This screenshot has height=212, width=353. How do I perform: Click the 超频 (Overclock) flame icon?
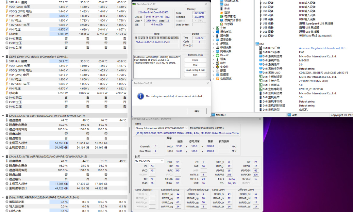(222, 12)
